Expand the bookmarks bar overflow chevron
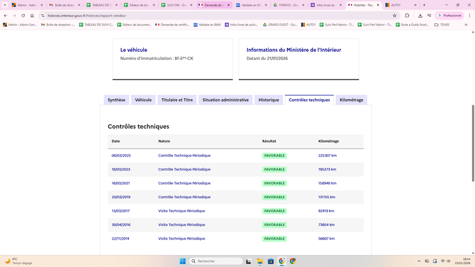 [465, 25]
